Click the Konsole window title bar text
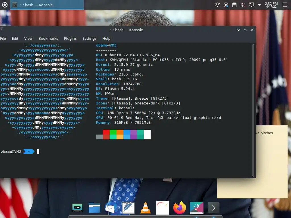 click(126, 30)
